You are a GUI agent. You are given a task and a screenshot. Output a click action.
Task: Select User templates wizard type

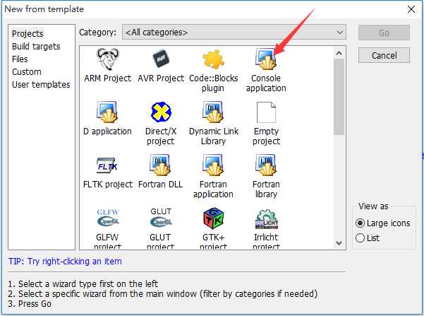41,85
